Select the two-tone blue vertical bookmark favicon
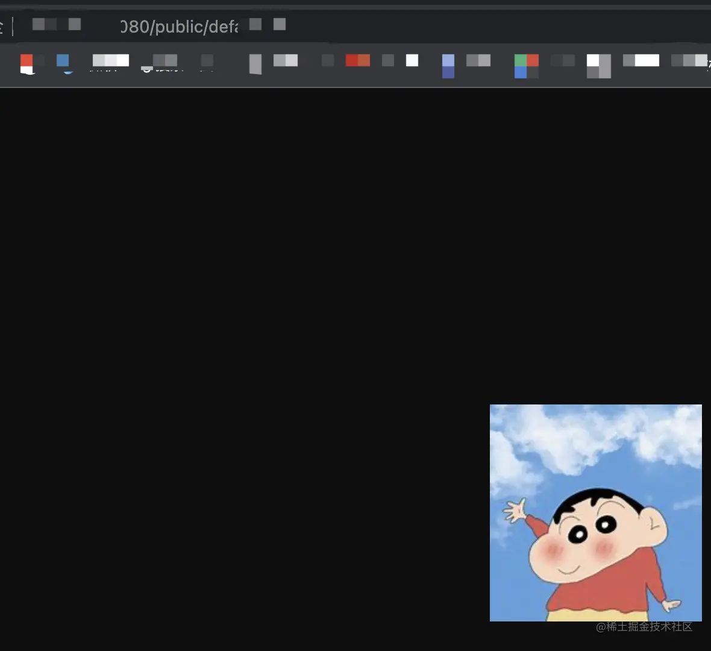Viewport: 711px width, 651px height. click(x=449, y=66)
